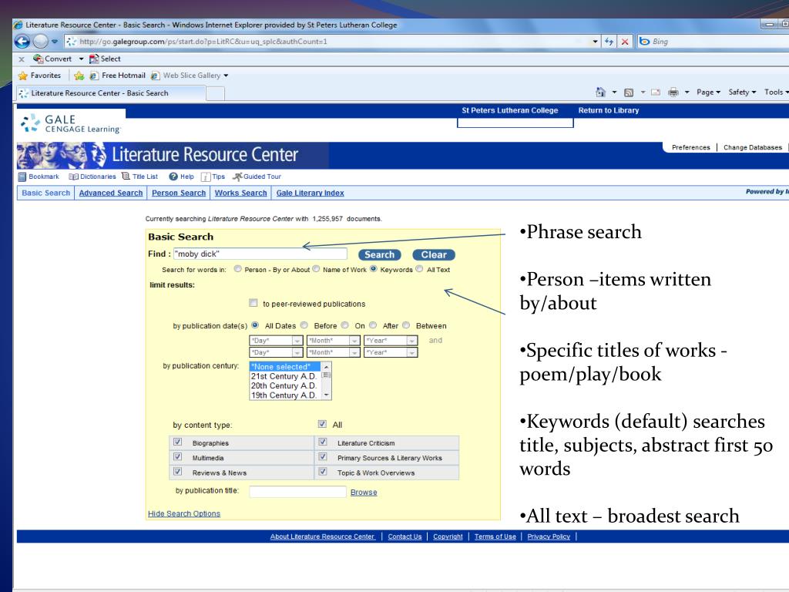Click the blue Search button
The width and height of the screenshot is (789, 592).
point(379,254)
